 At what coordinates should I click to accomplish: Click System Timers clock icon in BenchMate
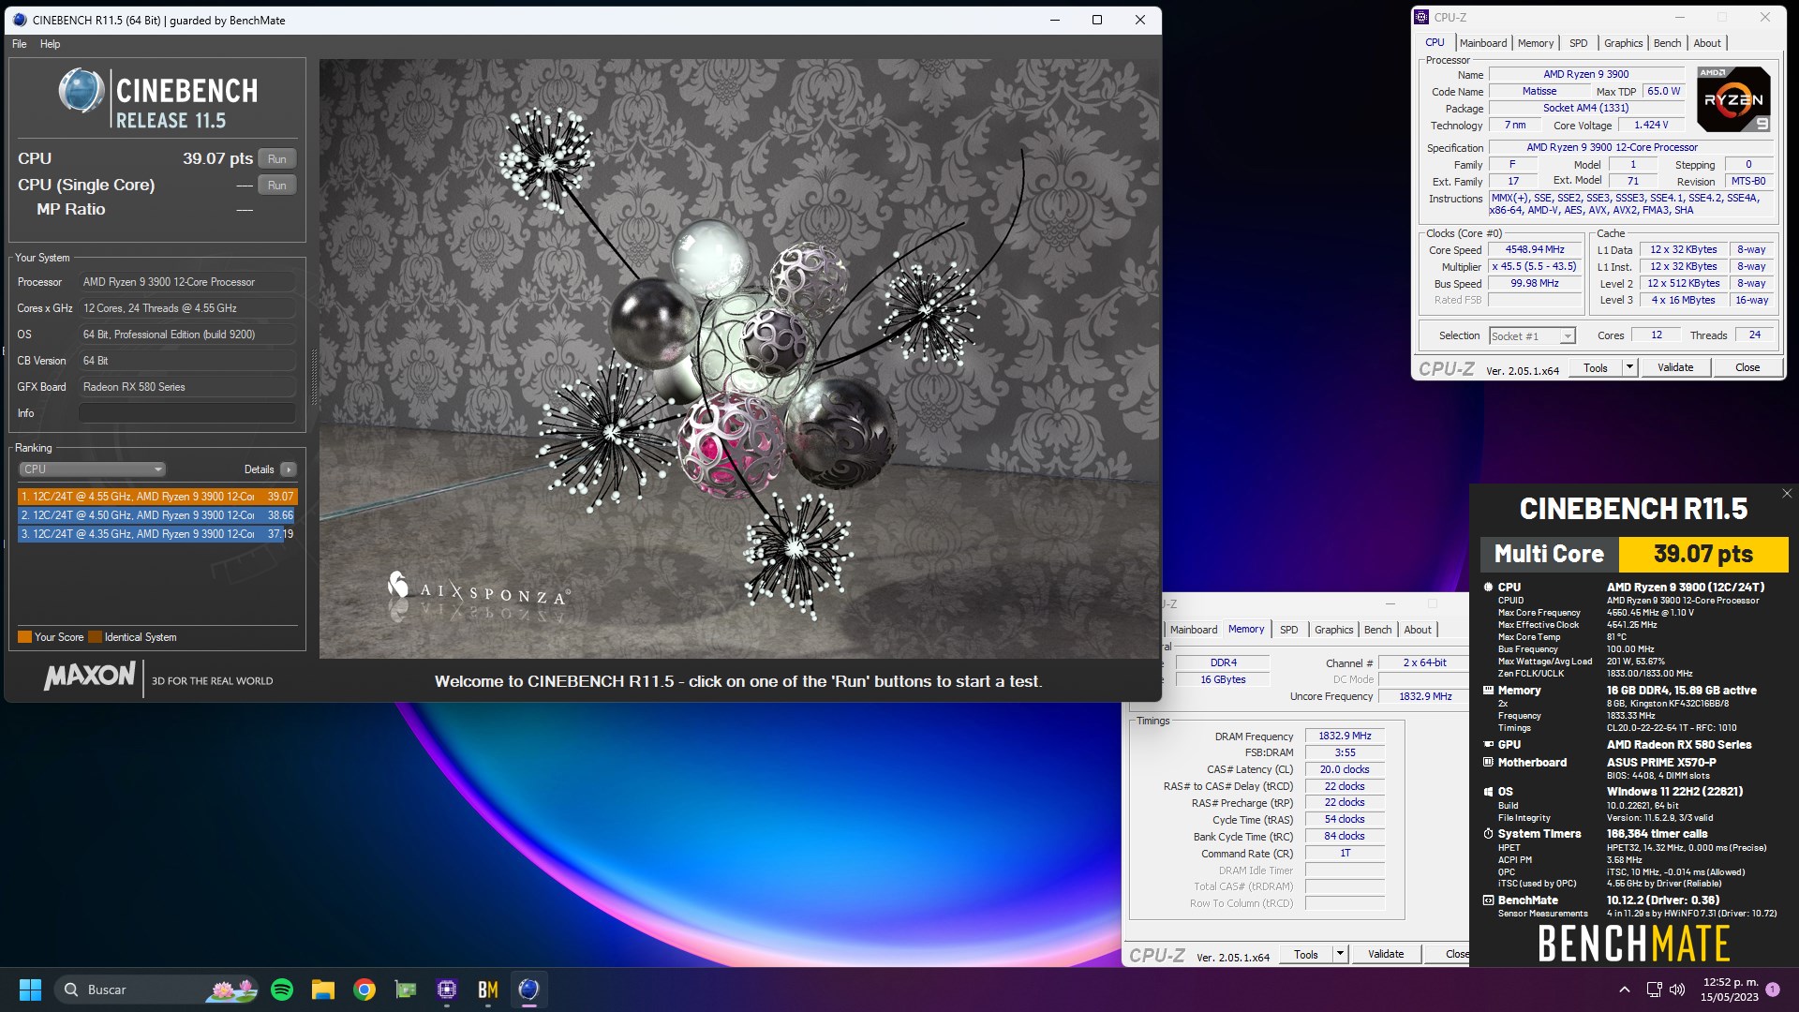point(1488,834)
